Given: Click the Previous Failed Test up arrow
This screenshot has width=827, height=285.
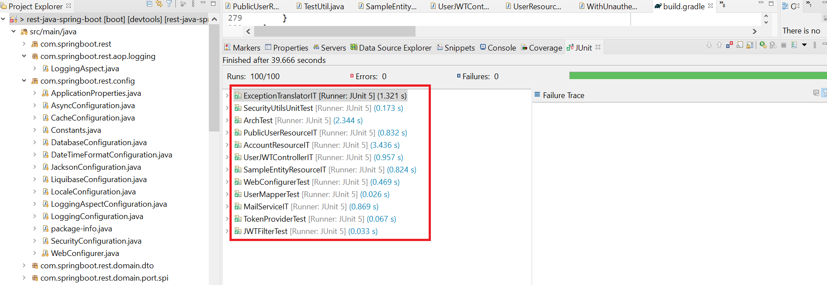Looking at the screenshot, I should tap(719, 45).
